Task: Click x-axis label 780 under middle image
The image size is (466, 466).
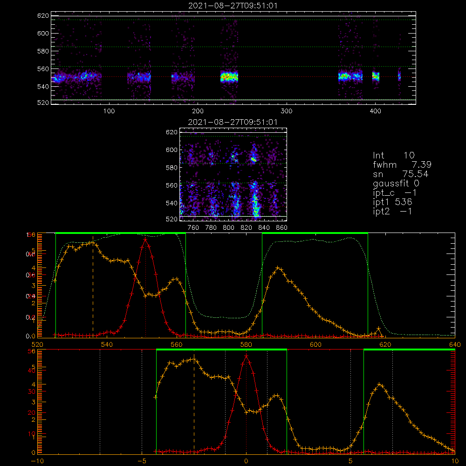Action: coord(211,228)
